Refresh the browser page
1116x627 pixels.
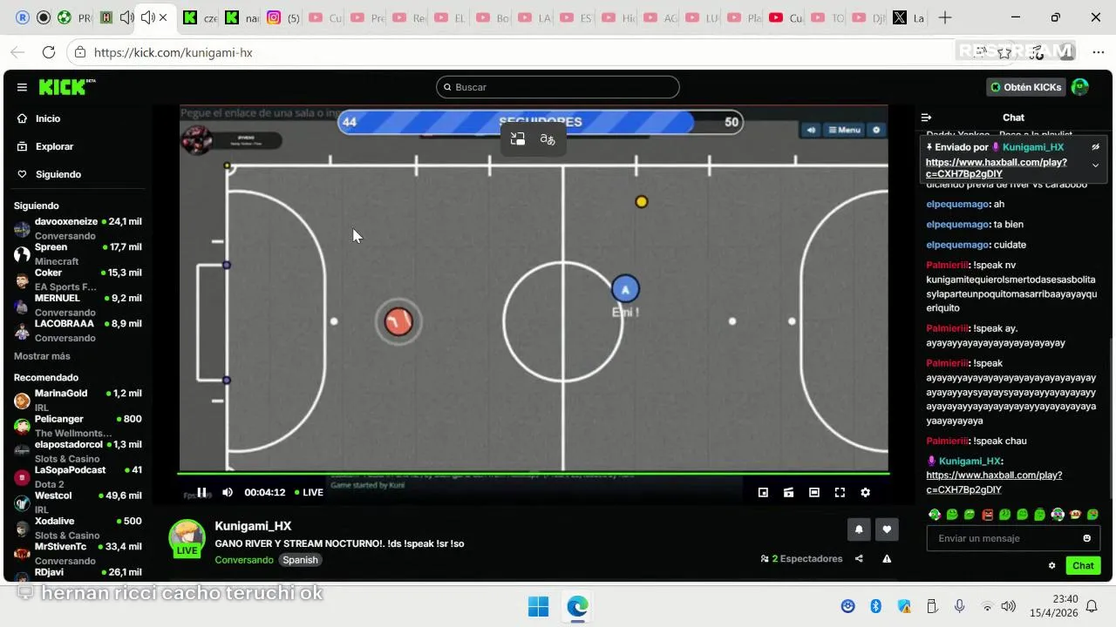point(49,52)
